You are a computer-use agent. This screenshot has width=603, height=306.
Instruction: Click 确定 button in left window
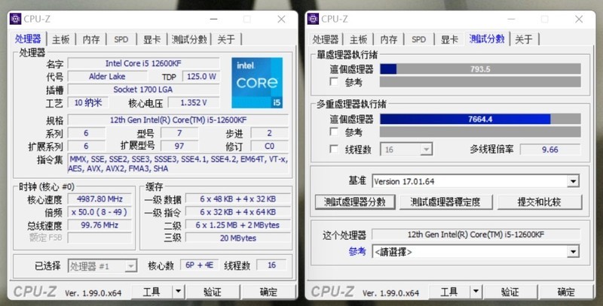[268, 292]
